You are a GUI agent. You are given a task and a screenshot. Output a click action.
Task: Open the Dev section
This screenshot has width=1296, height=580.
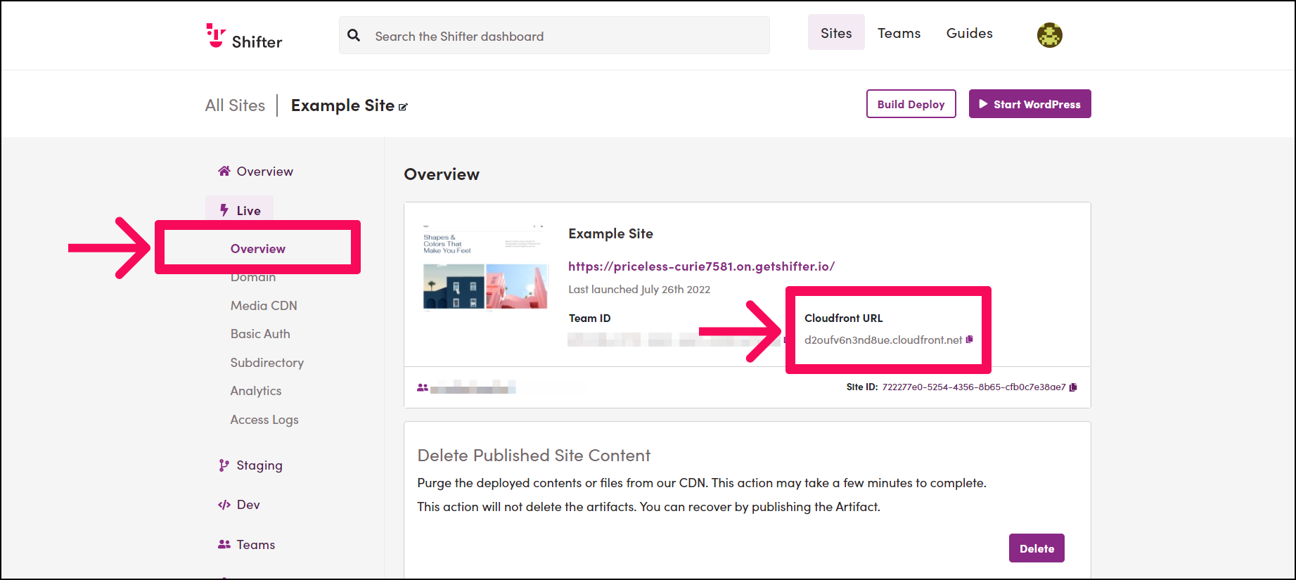coord(239,505)
